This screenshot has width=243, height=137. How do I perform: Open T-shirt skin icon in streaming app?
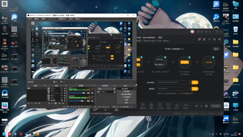(206, 32)
